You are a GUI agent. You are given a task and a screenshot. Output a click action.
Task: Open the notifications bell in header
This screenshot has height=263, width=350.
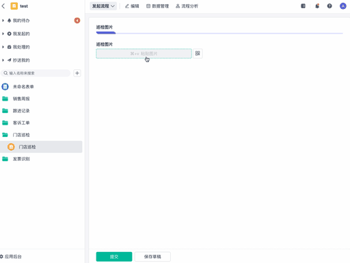[317, 6]
